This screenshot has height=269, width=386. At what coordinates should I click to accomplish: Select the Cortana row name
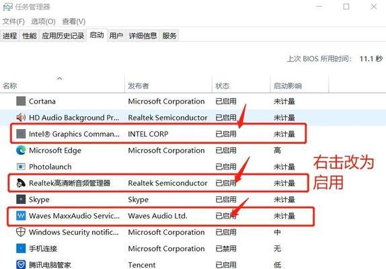(x=42, y=101)
